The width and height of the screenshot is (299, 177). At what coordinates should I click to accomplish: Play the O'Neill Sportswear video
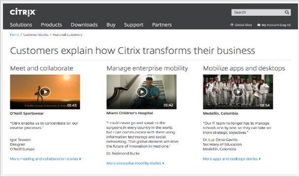tap(45, 92)
